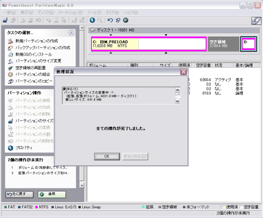Click the green Apply changes toolbar icon
The height and width of the screenshot is (218, 263).
126,20
